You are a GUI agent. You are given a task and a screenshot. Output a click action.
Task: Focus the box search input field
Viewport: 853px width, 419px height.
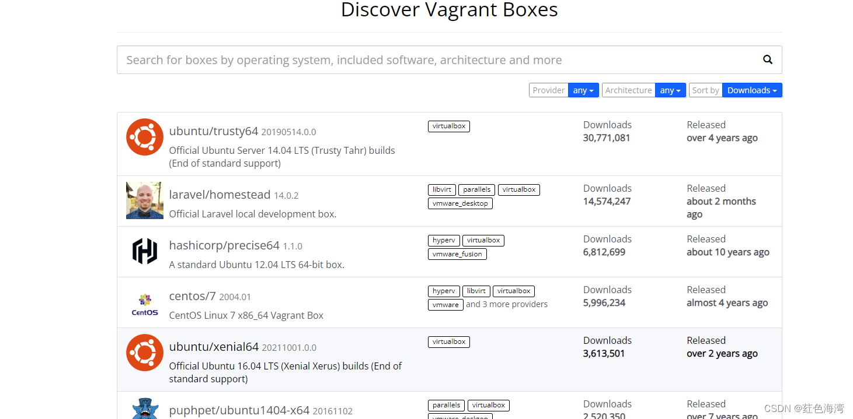pyautogui.click(x=450, y=60)
